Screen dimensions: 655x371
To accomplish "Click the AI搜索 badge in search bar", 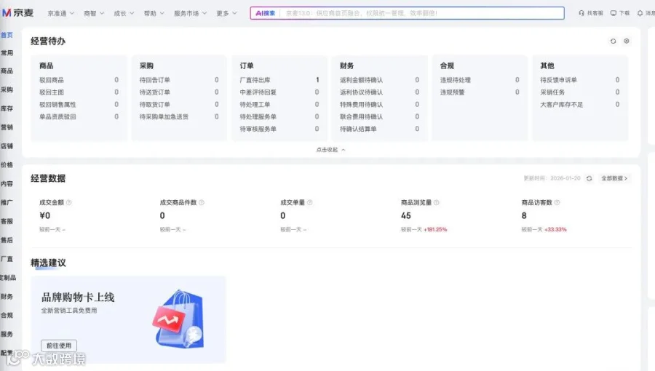I will [265, 13].
